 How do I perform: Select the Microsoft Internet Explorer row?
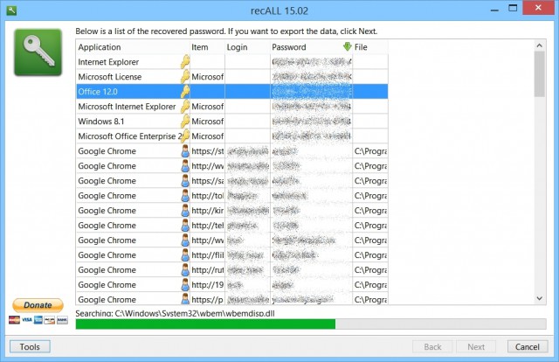click(231, 107)
